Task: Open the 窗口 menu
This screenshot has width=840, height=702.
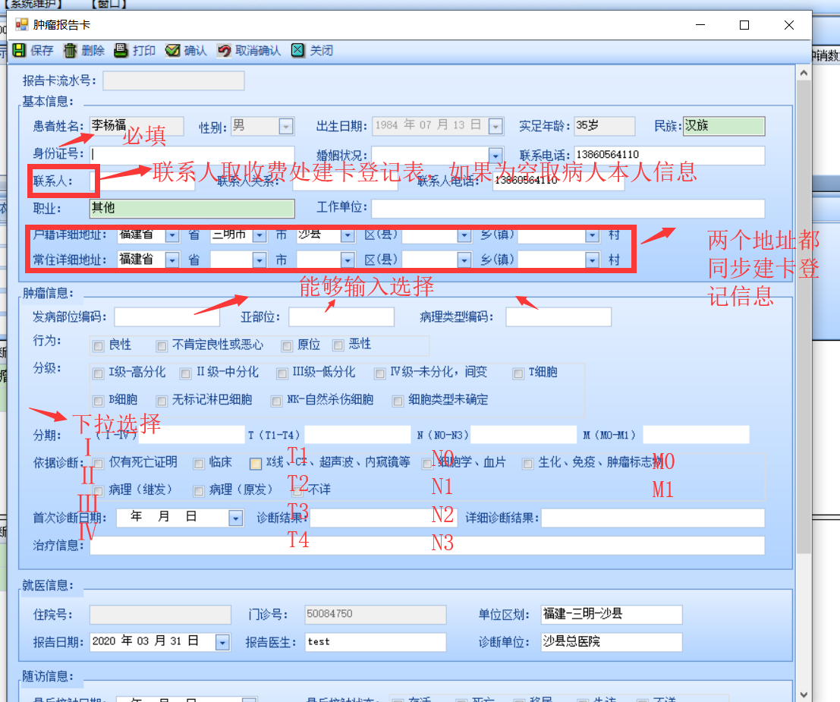Action: pyautogui.click(x=109, y=4)
